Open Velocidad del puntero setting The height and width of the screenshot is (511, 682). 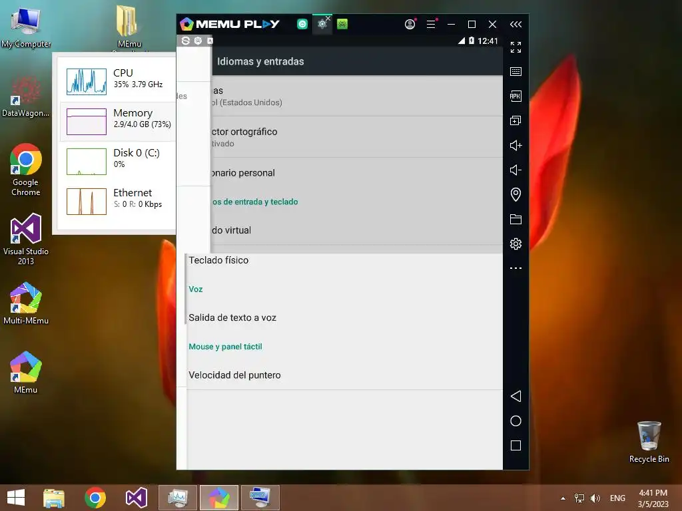pyautogui.click(x=344, y=375)
